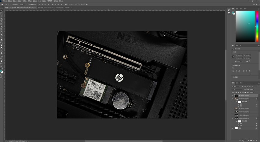The image size is (260, 142).
Task: Click the lock position icon in Layers
Action: tap(240, 92)
